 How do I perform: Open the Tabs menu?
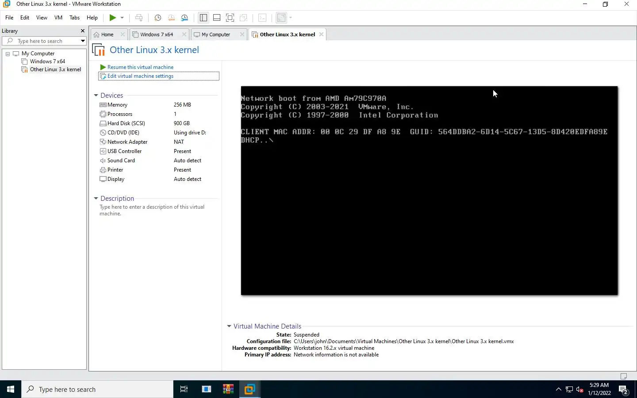(x=75, y=18)
